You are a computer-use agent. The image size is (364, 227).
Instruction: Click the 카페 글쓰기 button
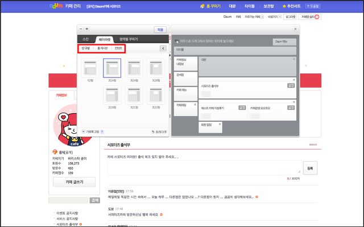[x=75, y=182]
